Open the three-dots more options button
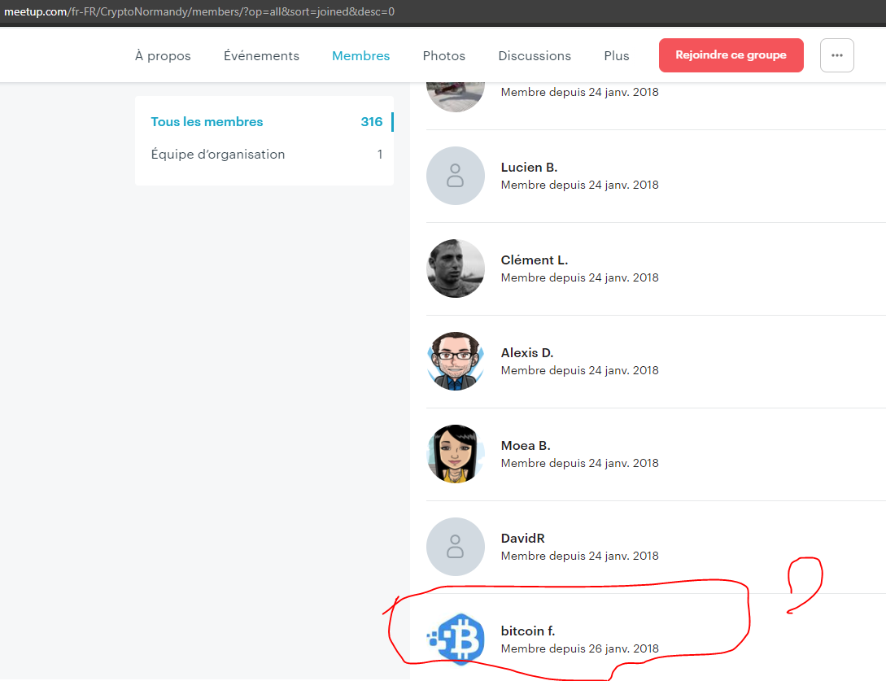 [836, 55]
